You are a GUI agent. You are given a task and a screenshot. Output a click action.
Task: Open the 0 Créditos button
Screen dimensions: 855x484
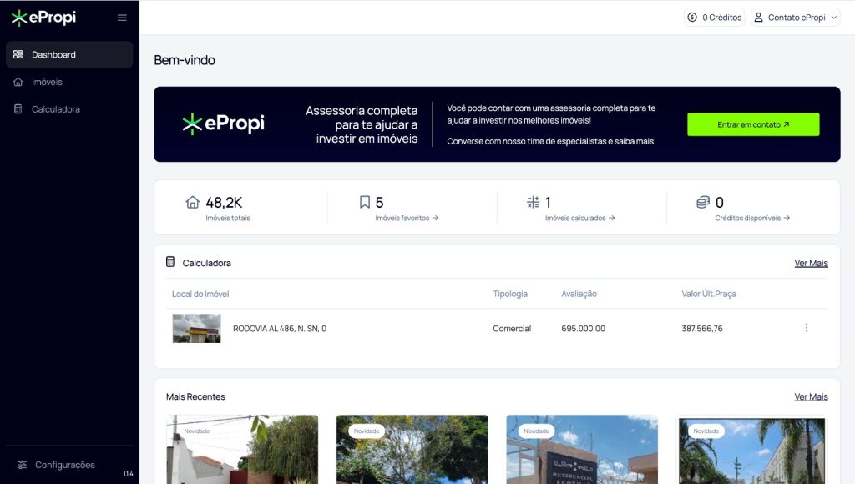point(715,18)
